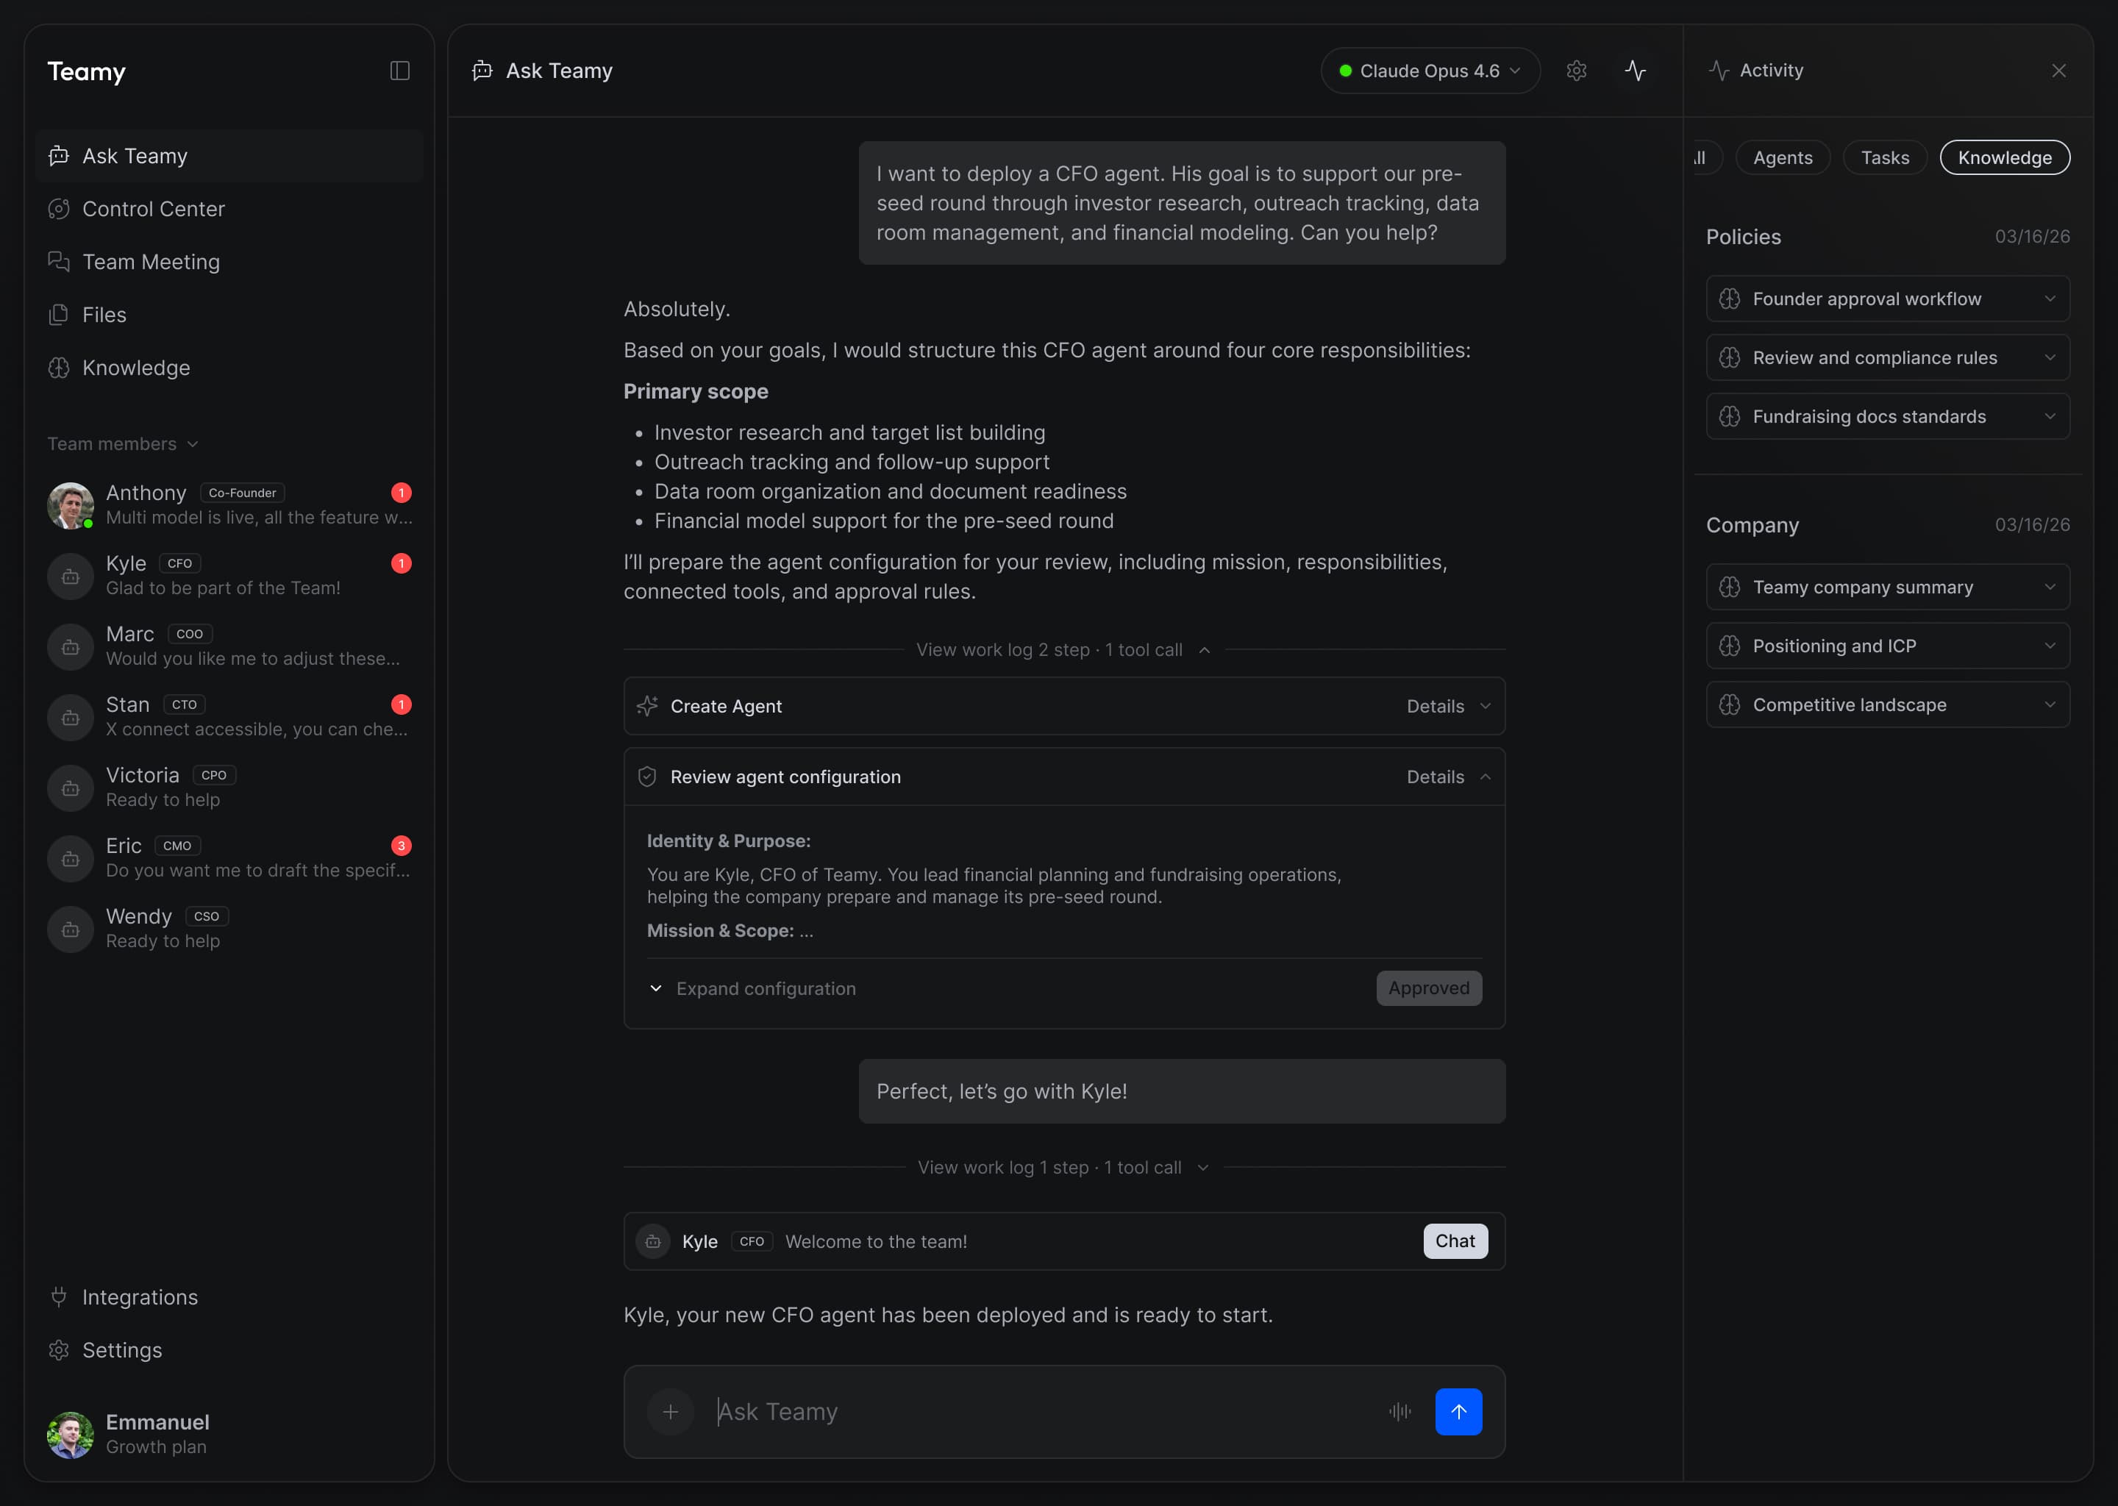Image resolution: width=2118 pixels, height=1506 pixels.
Task: Switch to the Agents tab in Activity
Action: tap(1783, 157)
